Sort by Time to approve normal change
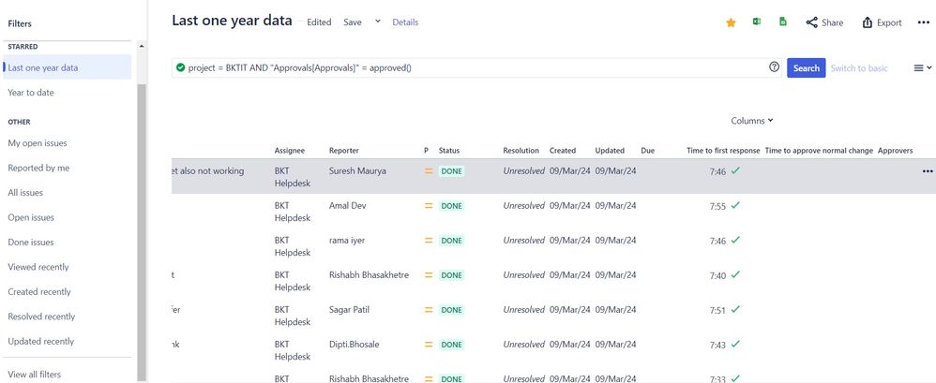This screenshot has height=383, width=936. [819, 151]
